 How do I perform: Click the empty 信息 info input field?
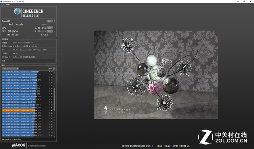point(34,60)
